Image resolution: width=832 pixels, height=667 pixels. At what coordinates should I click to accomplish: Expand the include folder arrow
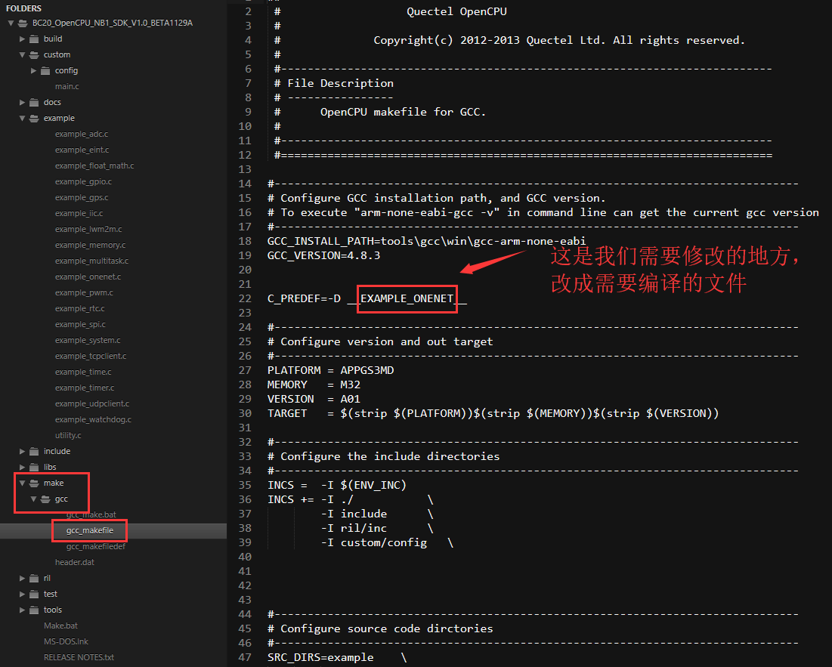(x=22, y=451)
